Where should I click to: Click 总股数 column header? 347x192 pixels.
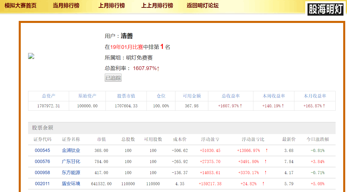(128, 139)
